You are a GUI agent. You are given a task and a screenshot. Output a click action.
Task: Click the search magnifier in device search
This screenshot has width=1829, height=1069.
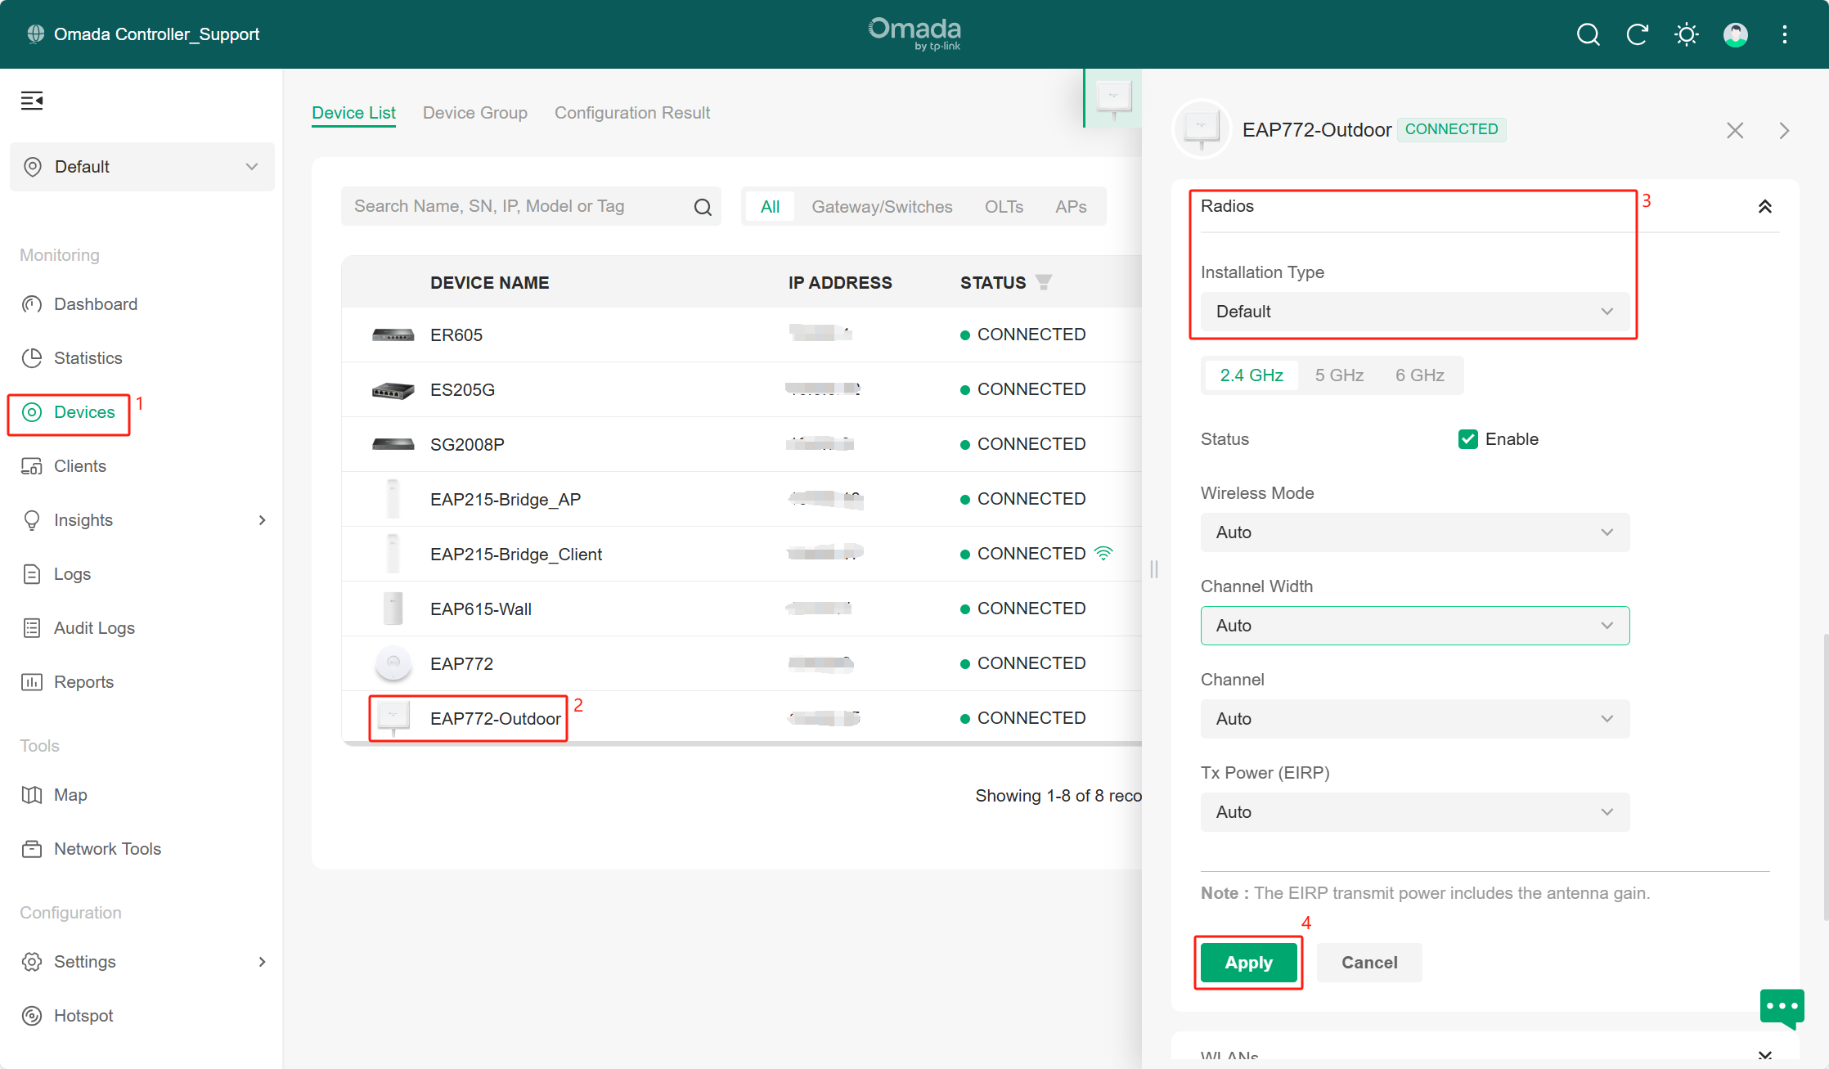coord(703,207)
